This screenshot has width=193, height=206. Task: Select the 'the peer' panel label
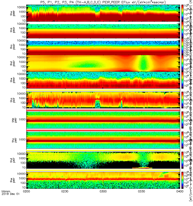pyautogui.click(x=13, y=80)
